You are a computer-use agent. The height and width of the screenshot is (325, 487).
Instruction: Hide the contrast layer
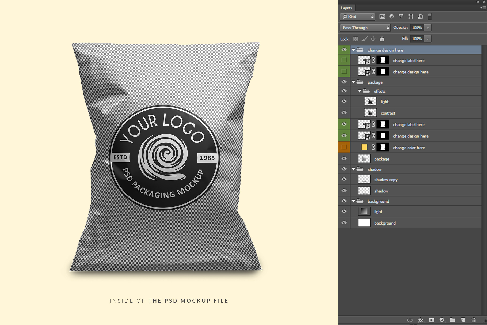tap(344, 113)
